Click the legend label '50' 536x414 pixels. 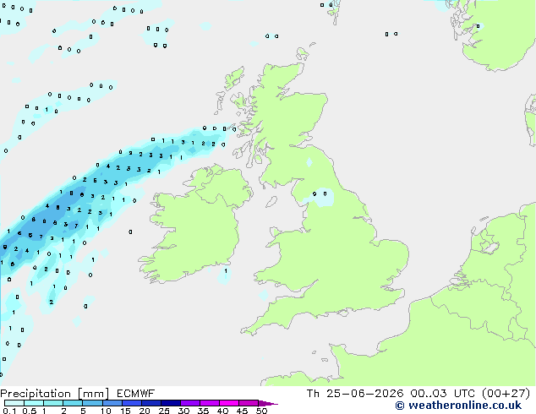tap(261, 411)
